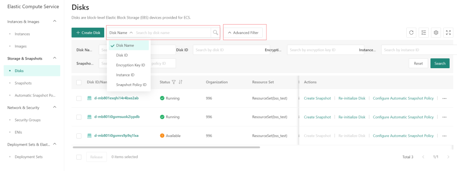This screenshot has width=457, height=171.
Task: Select checkbox for d-mb801i0gxmsuok2iypdb
Action: point(79,117)
